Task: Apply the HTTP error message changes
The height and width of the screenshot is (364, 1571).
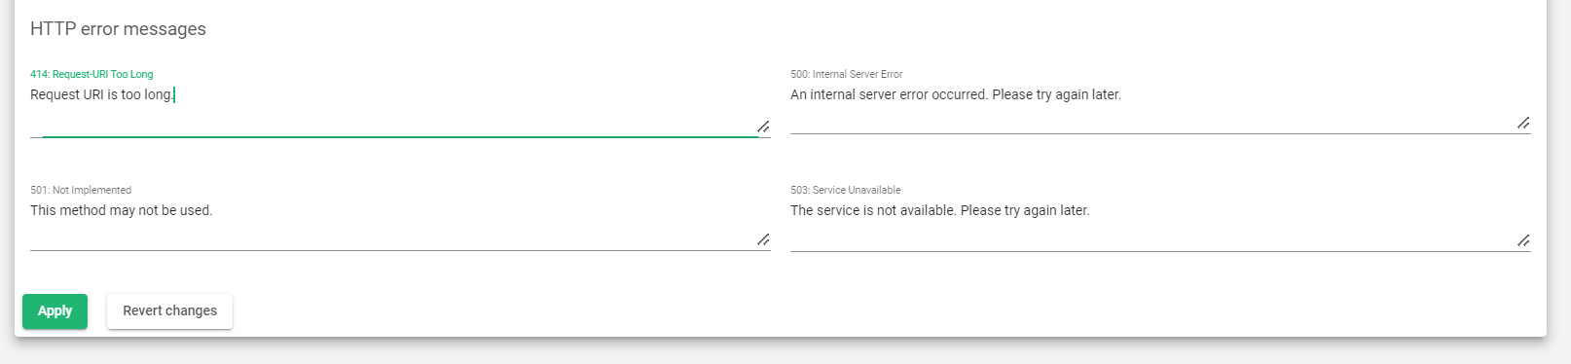Action: point(55,311)
